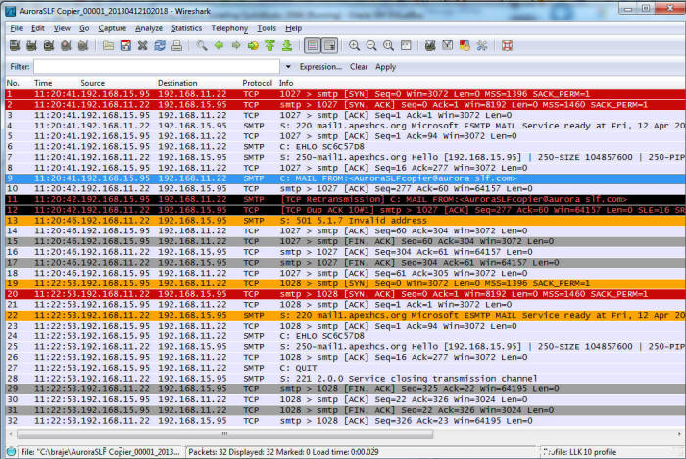The image size is (686, 459).
Task: Select packet 9 MAIL FROM row
Action: click(x=345, y=178)
